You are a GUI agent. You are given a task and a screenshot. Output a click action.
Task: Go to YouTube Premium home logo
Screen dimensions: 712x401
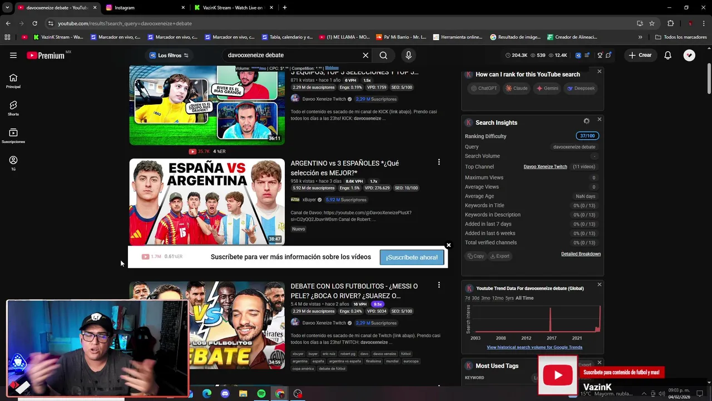46,55
